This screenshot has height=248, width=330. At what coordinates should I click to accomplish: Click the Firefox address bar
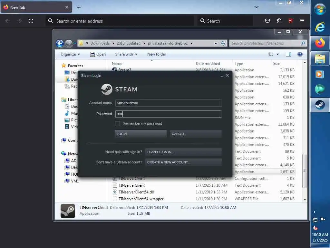coord(120,21)
